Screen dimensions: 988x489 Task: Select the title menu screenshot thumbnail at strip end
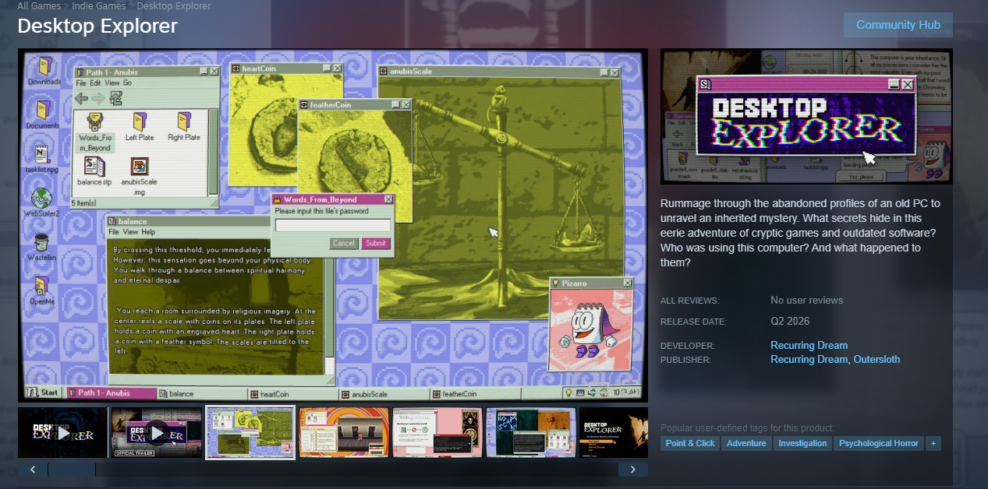pyautogui.click(x=614, y=432)
